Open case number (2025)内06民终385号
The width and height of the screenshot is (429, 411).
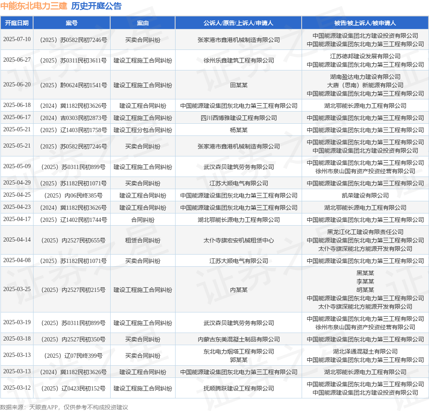pyautogui.click(x=72, y=195)
